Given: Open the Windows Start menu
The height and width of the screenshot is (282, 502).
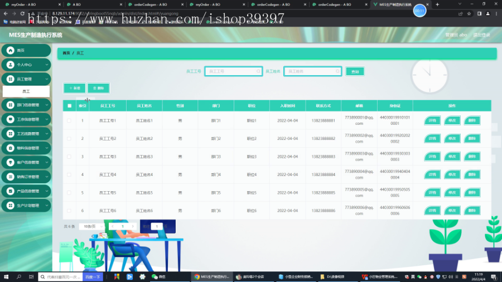Looking at the screenshot, I should (6, 276).
